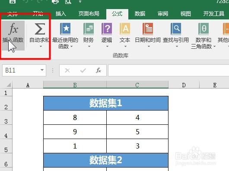The height and width of the screenshot is (171, 229).
Task: Open the Math and Trig theta icon
Action: pos(204,29)
